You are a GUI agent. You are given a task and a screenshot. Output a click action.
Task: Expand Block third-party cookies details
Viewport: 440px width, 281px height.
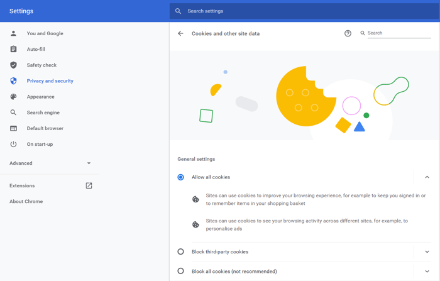click(x=427, y=252)
